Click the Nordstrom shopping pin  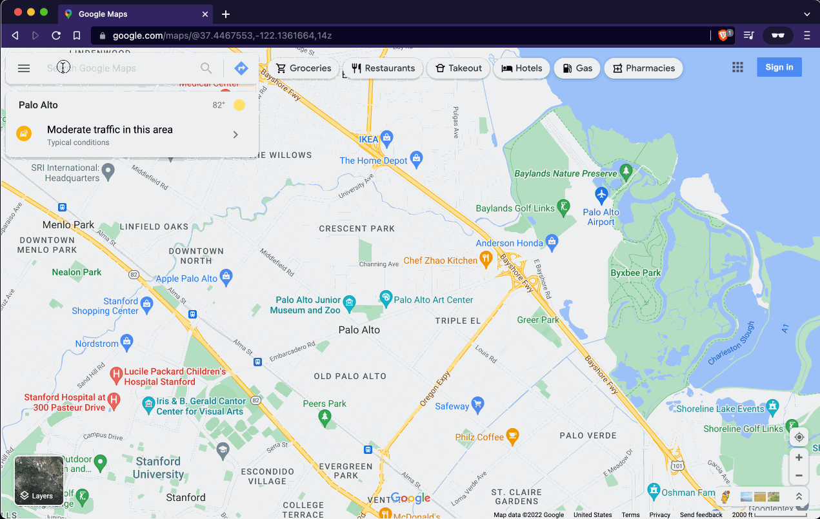tap(127, 342)
